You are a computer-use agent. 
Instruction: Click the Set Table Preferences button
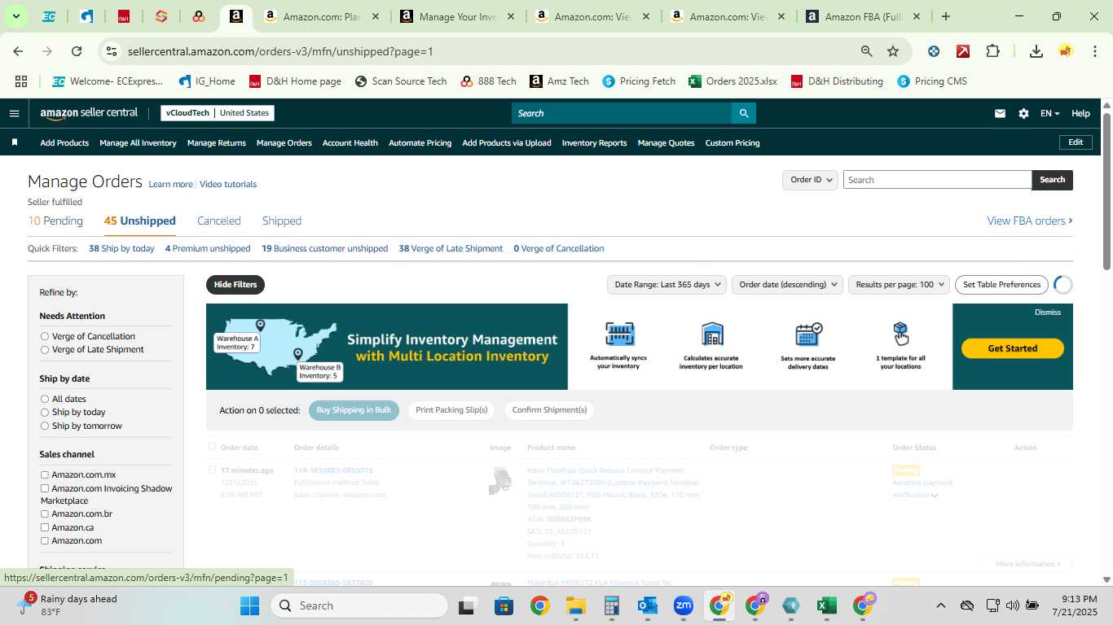point(1001,285)
